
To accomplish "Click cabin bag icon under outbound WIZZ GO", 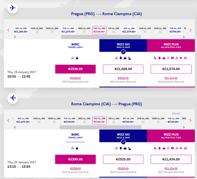I will pos(121,58).
